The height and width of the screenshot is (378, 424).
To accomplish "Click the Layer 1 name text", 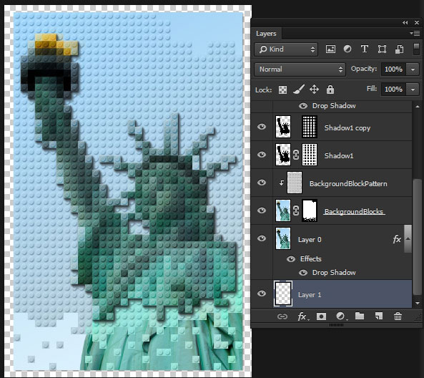I will [x=310, y=295].
